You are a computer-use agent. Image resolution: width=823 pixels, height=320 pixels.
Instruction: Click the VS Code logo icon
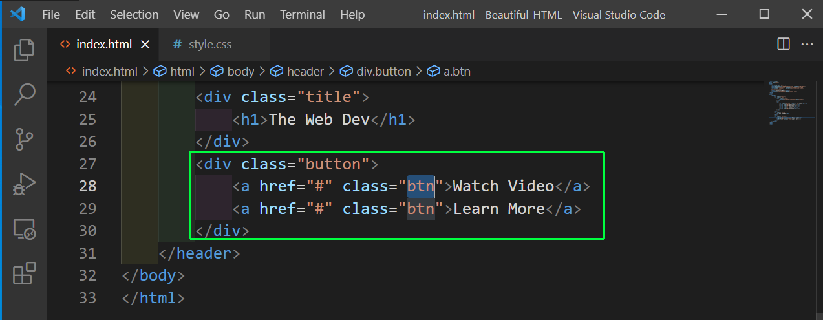pos(17,14)
